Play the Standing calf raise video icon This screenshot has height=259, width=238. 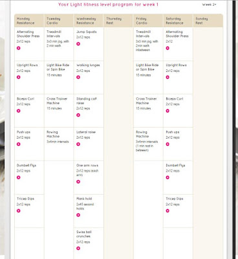(78, 115)
